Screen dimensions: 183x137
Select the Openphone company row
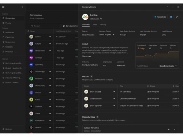pyautogui.click(x=52, y=51)
